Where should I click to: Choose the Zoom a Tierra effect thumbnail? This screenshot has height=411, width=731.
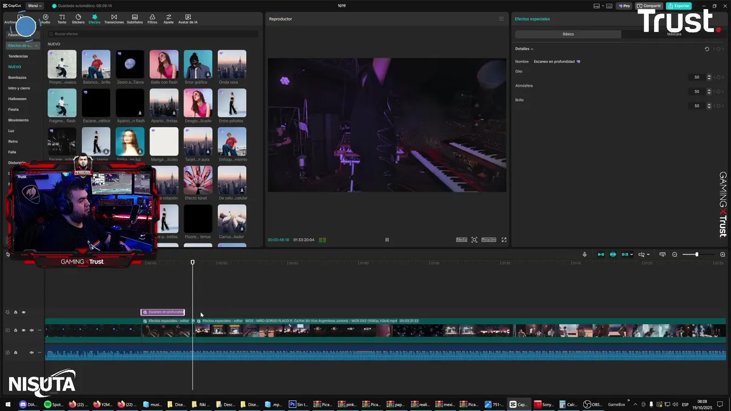[130, 65]
